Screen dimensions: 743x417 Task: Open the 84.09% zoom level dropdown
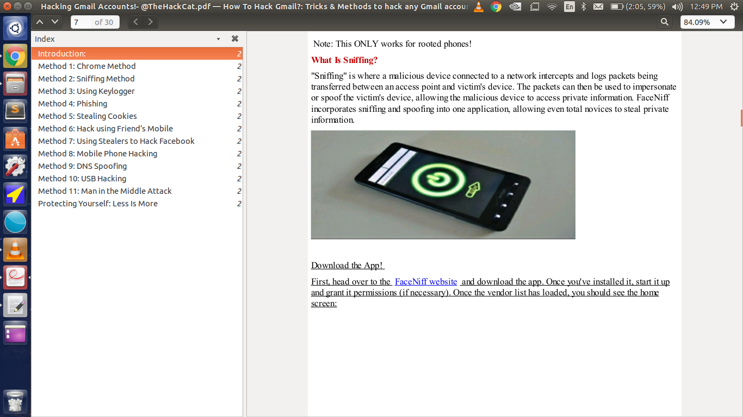click(x=707, y=22)
